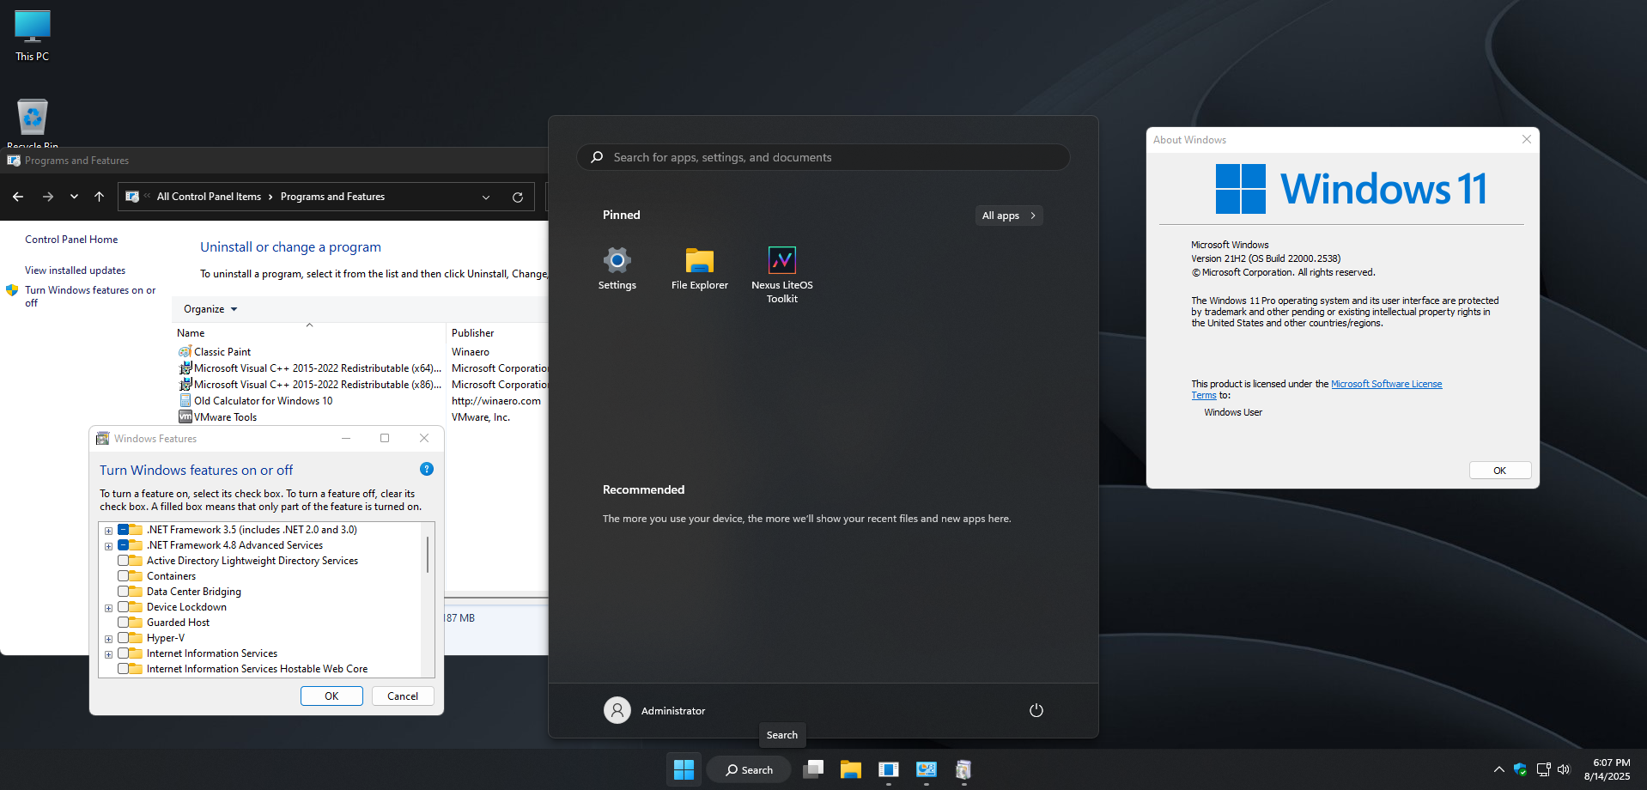Image resolution: width=1647 pixels, height=790 pixels.
Task: Click the Programs and Features breadcrumb
Action: click(332, 197)
